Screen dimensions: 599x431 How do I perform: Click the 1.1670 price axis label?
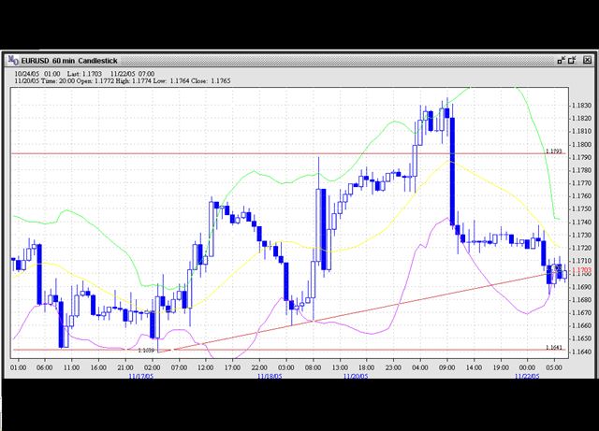(x=580, y=312)
